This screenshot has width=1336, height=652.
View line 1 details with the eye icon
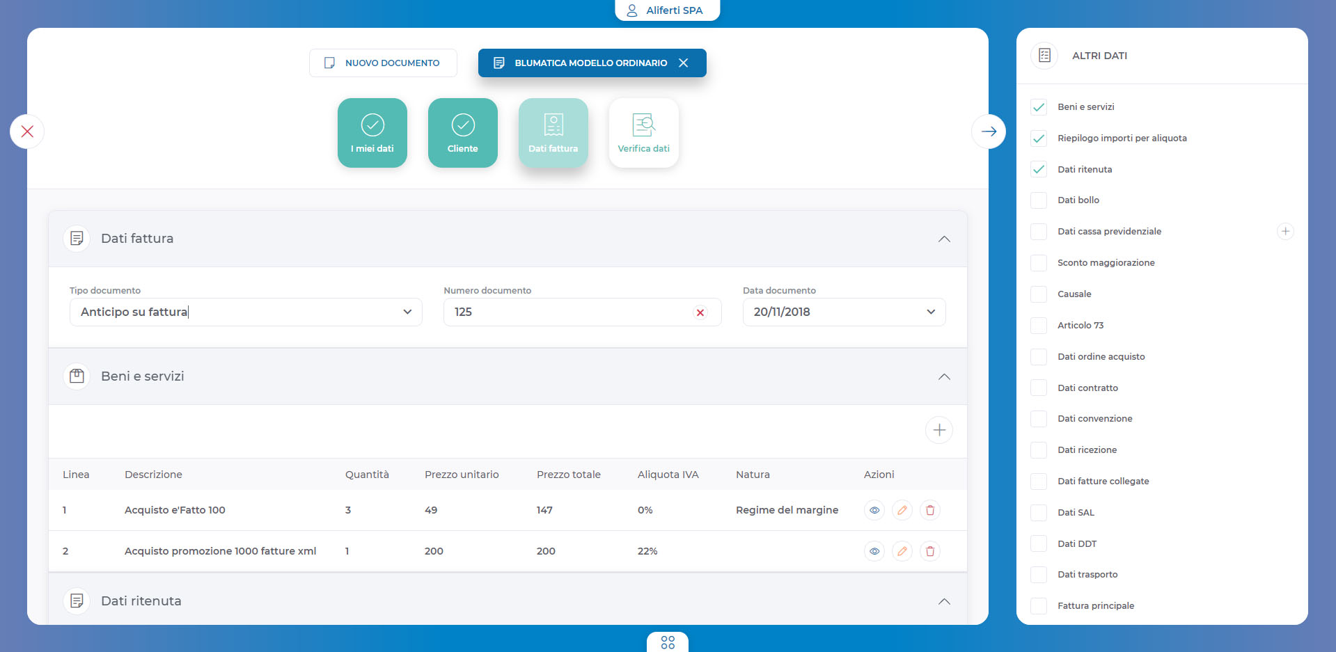[x=874, y=510]
